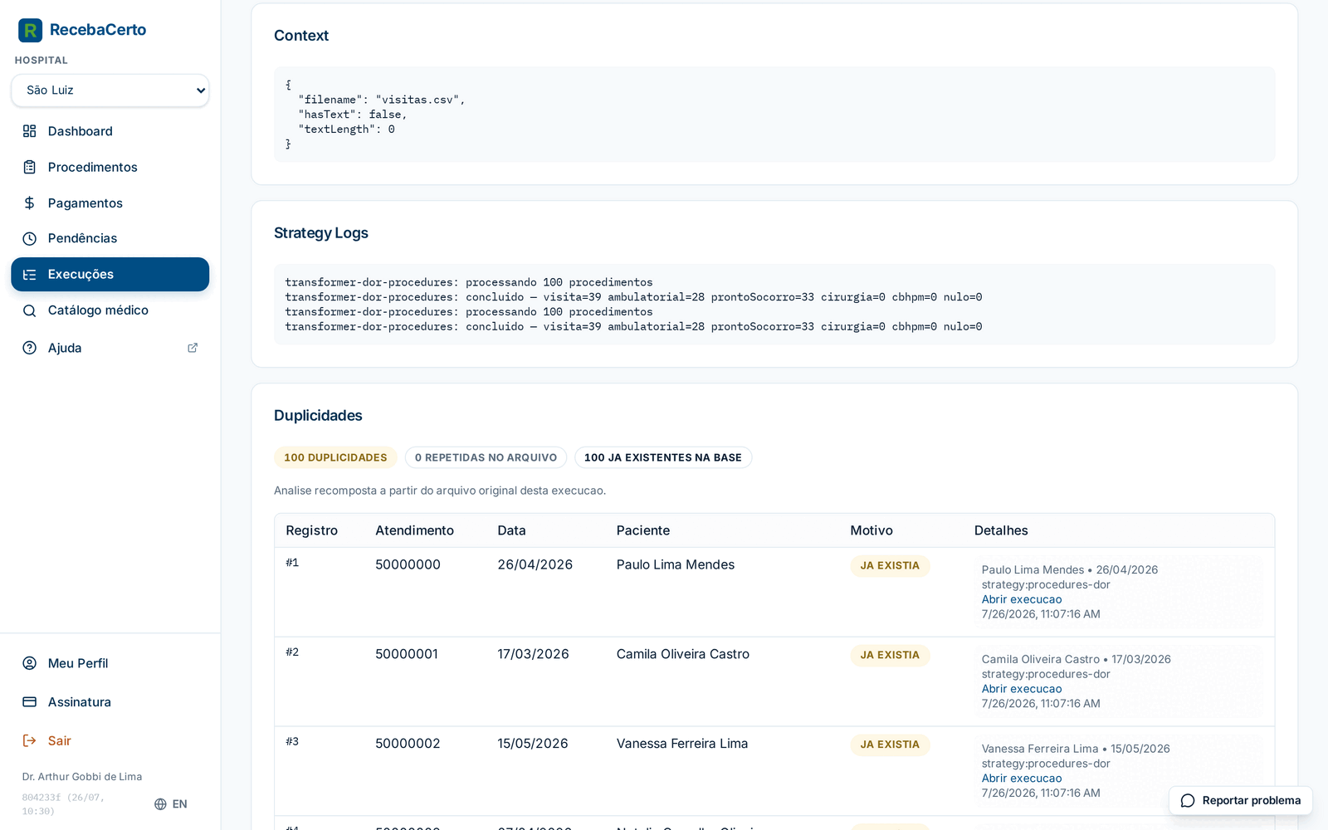This screenshot has height=830, width=1328.
Task: Click the Analise recomposta description text
Action: tap(440, 491)
